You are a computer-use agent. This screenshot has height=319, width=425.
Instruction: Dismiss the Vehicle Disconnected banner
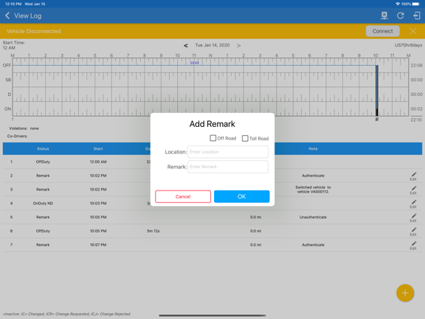pos(412,31)
